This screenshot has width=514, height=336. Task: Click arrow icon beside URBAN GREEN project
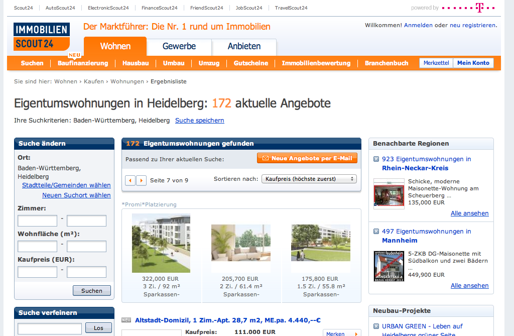pyautogui.click(x=376, y=326)
